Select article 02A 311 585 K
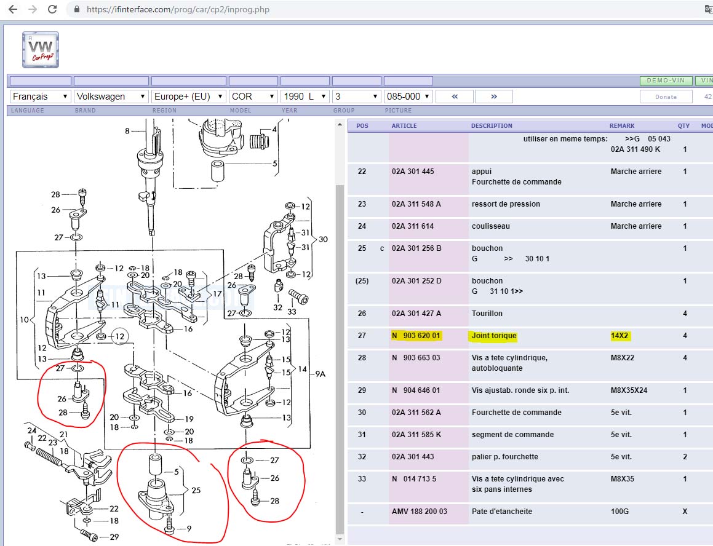Image resolution: width=713 pixels, height=546 pixels. tap(416, 435)
